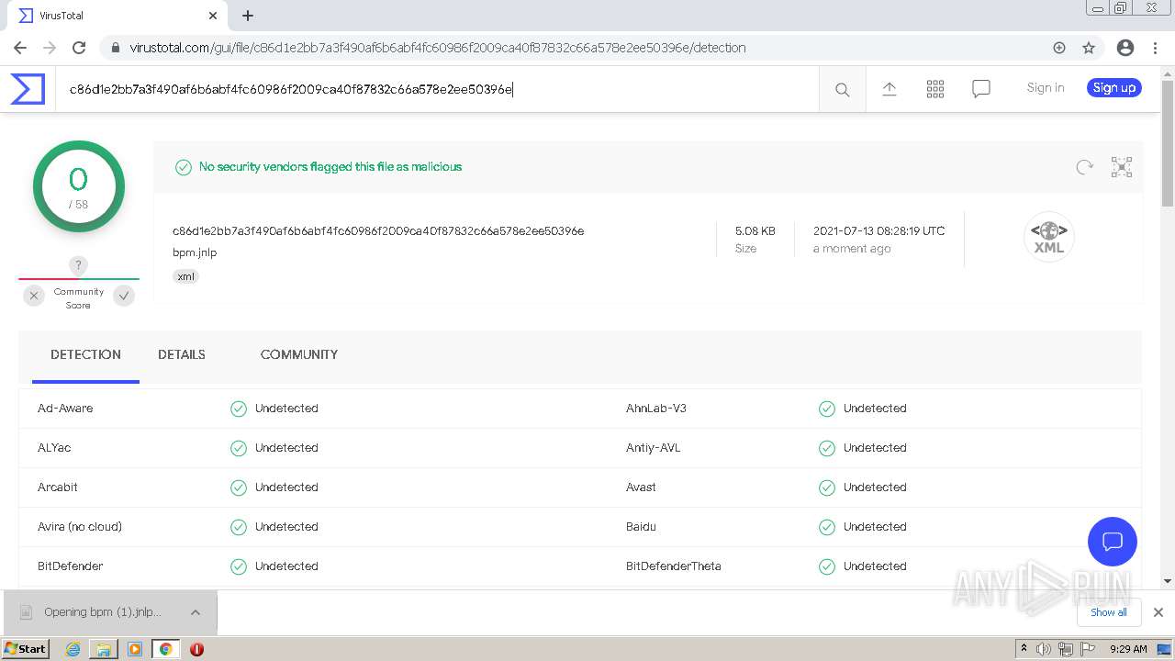
Task: Open the apps grid icon
Action: coord(934,89)
